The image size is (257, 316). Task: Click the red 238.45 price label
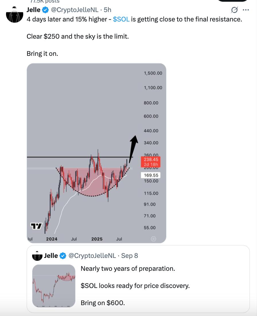click(x=151, y=162)
